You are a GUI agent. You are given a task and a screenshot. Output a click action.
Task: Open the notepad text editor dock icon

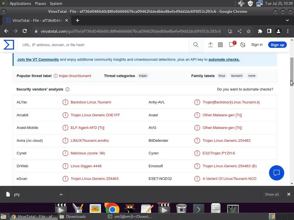point(147,209)
